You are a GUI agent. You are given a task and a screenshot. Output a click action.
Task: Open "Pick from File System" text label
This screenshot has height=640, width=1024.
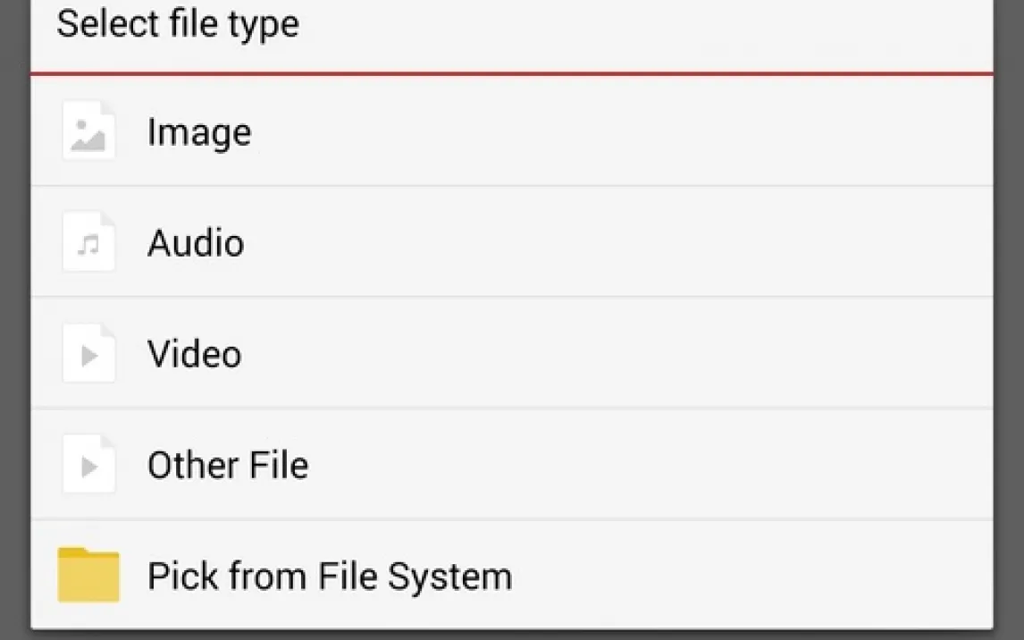point(330,576)
